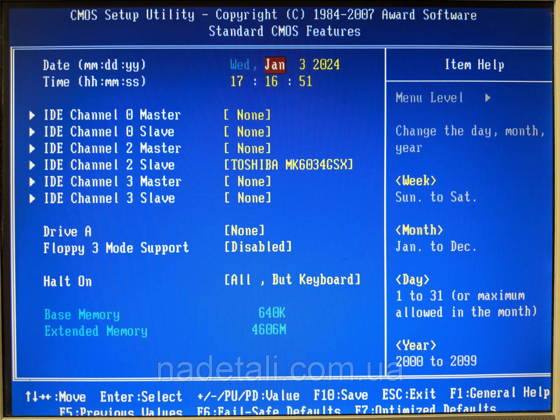Screen dimensions: 560x420
Task: Click arrow beside IDE Channel 3 Master
Action: [x=32, y=182]
